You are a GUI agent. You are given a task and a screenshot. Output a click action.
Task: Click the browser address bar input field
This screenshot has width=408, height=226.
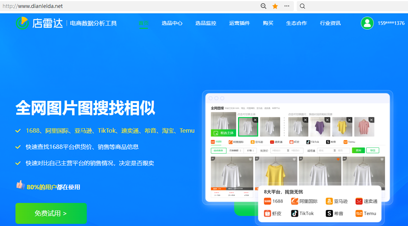tap(108, 6)
